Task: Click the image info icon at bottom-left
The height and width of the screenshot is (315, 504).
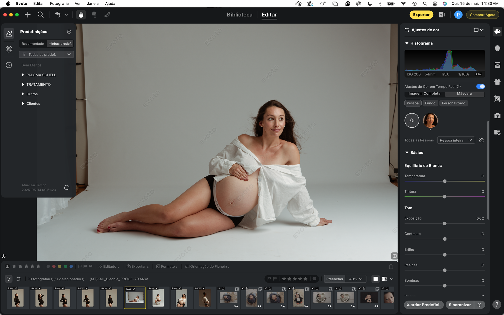Action: click(3, 256)
